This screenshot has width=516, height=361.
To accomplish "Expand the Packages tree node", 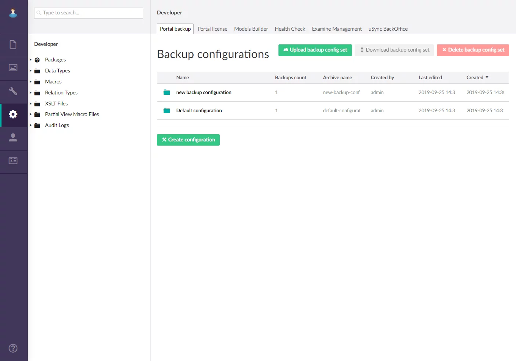I will click(x=31, y=60).
